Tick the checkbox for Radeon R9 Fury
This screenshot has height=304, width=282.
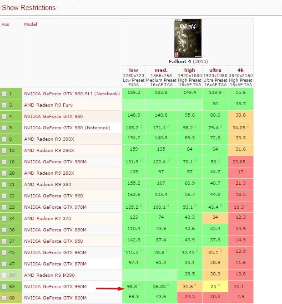[4, 105]
